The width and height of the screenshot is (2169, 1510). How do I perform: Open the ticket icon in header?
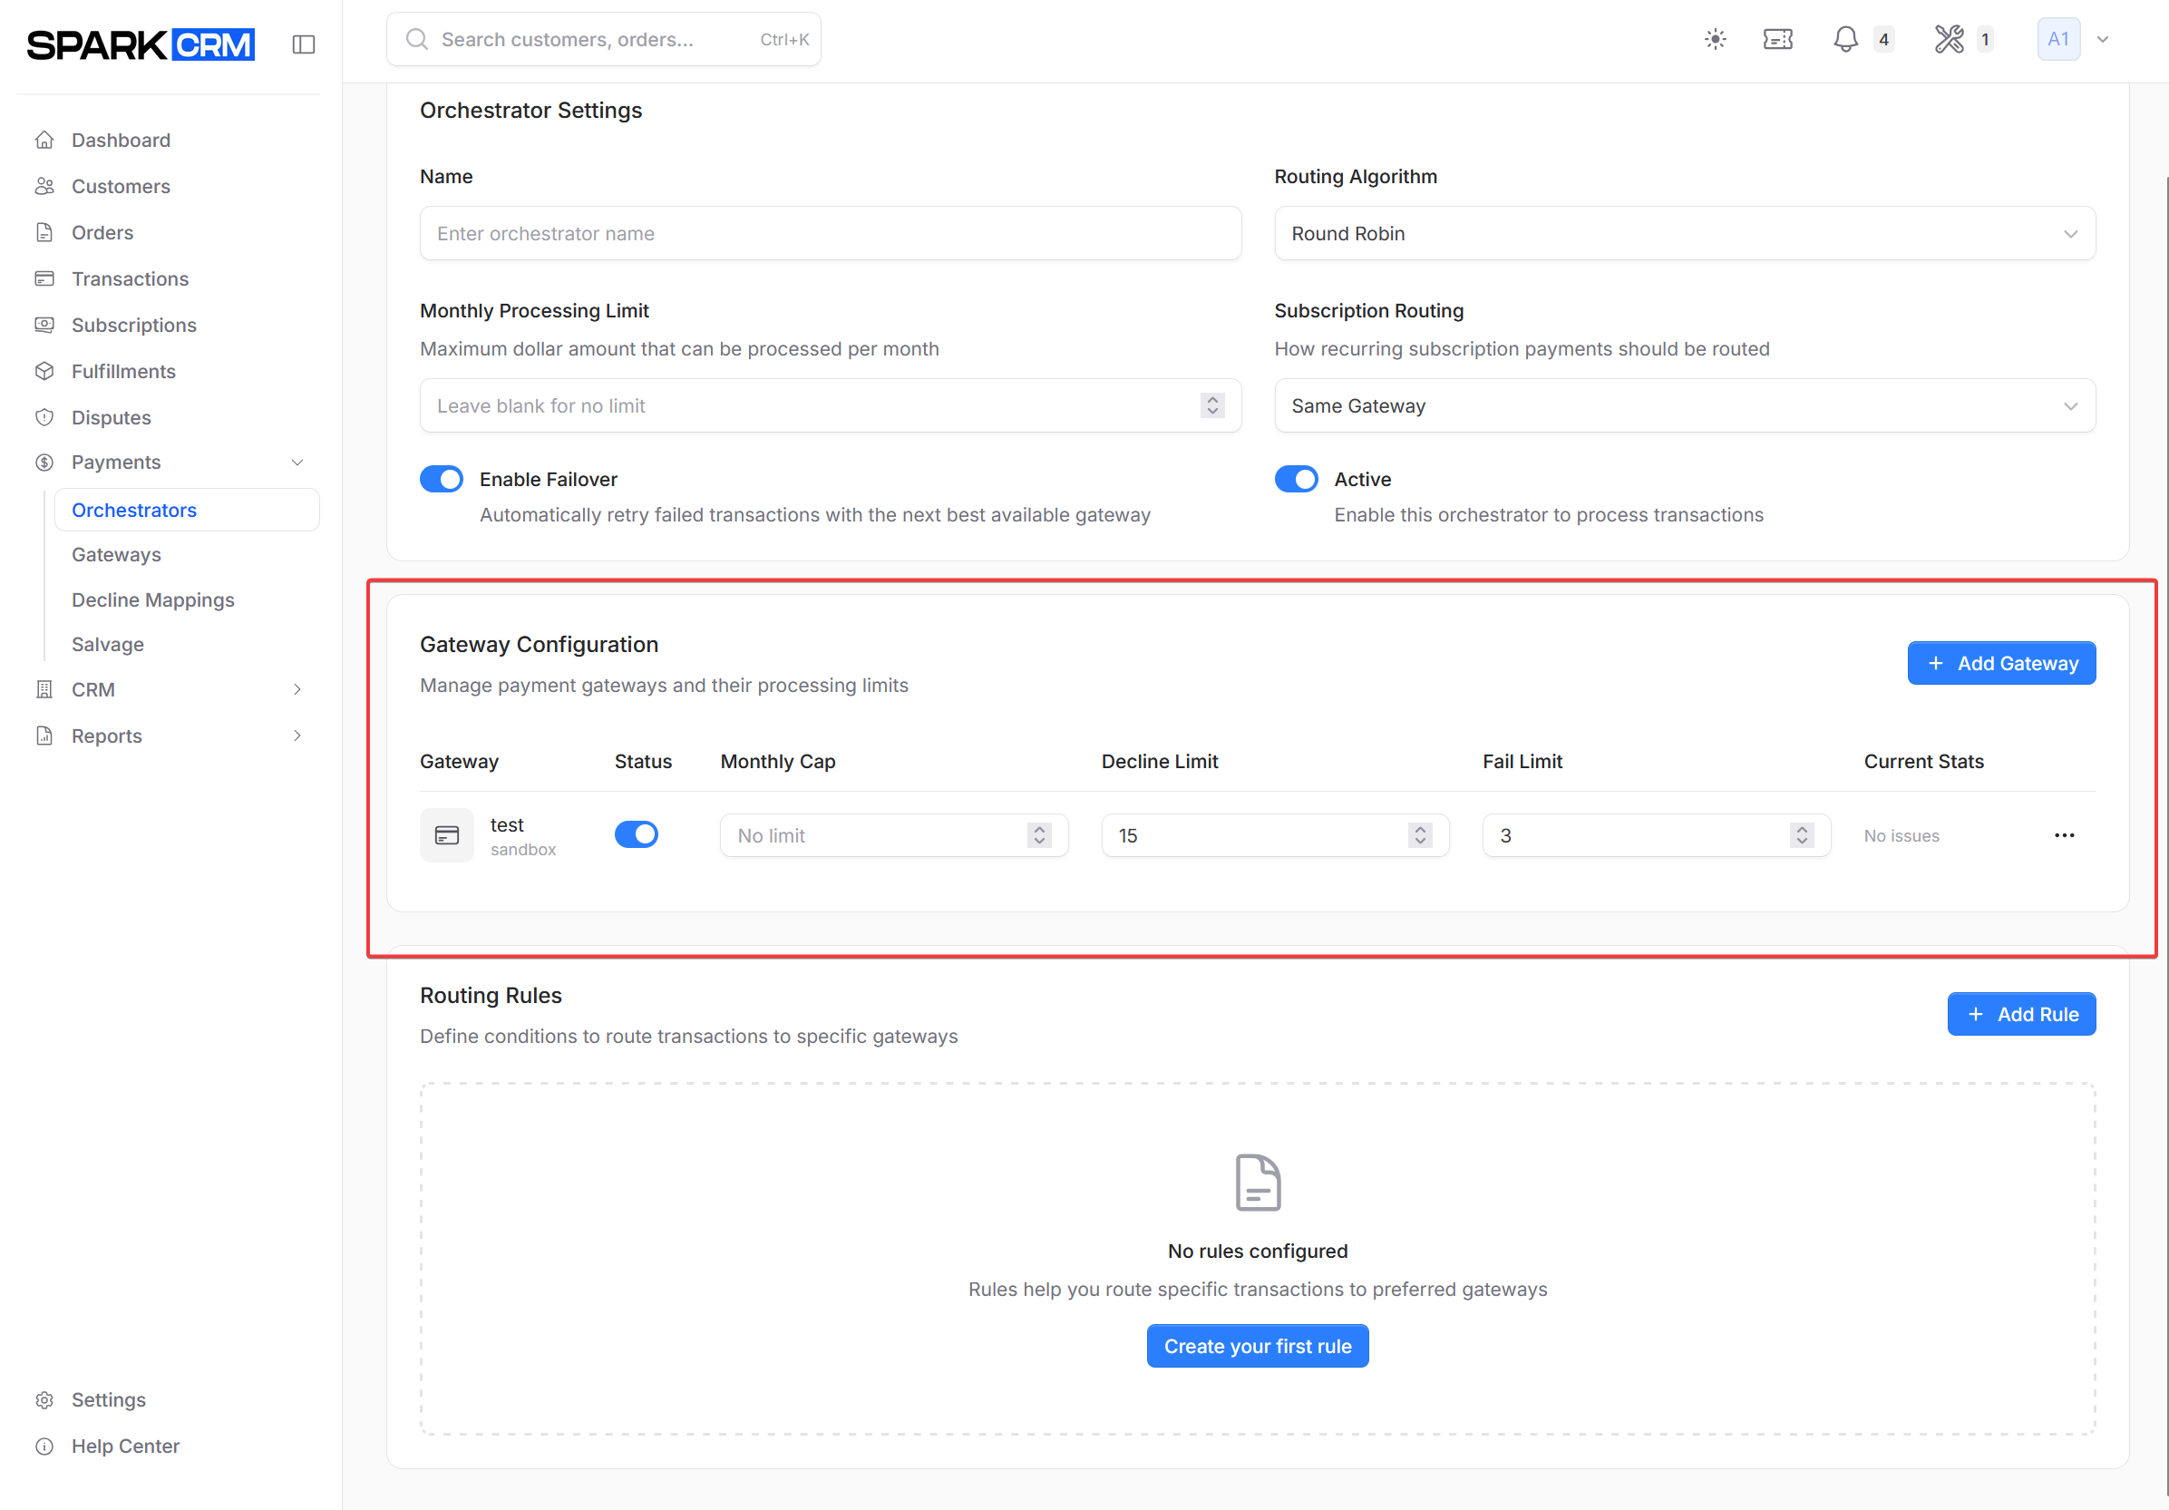click(x=1778, y=39)
